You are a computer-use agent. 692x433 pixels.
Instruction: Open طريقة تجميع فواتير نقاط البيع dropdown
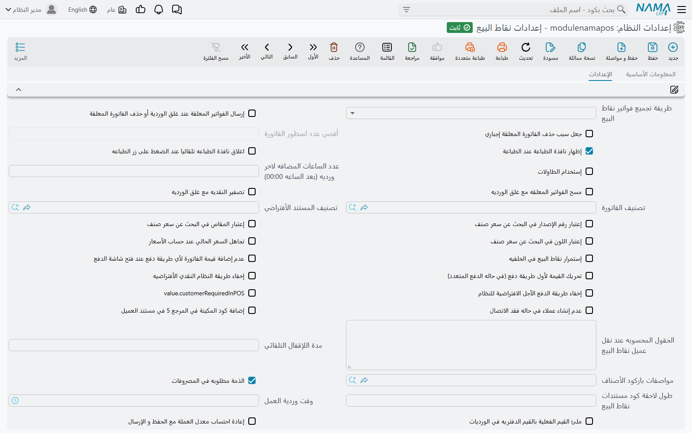click(x=471, y=113)
